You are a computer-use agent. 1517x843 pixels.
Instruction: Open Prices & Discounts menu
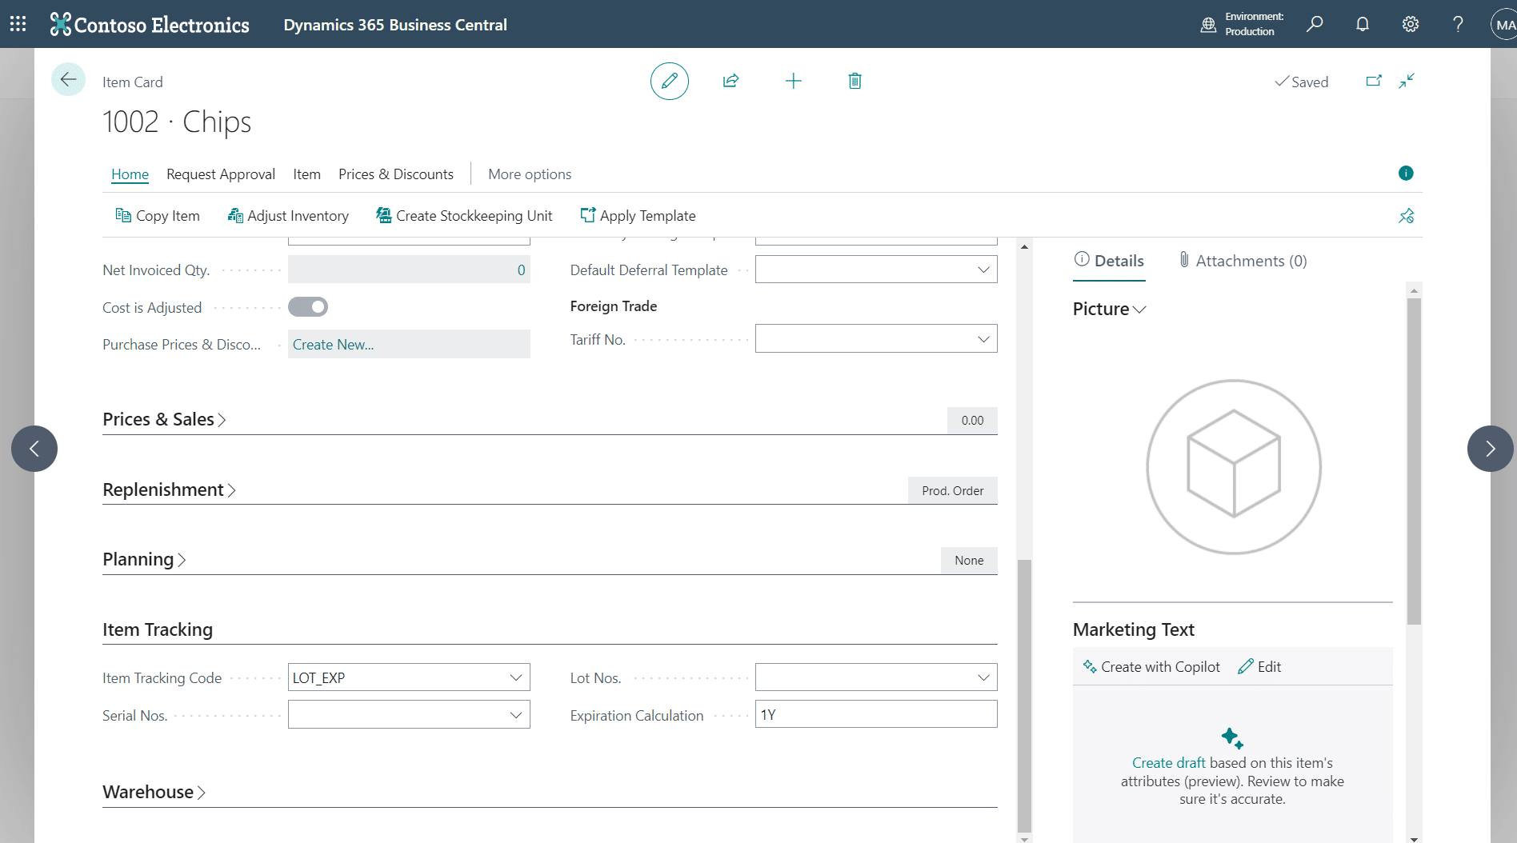(x=396, y=174)
